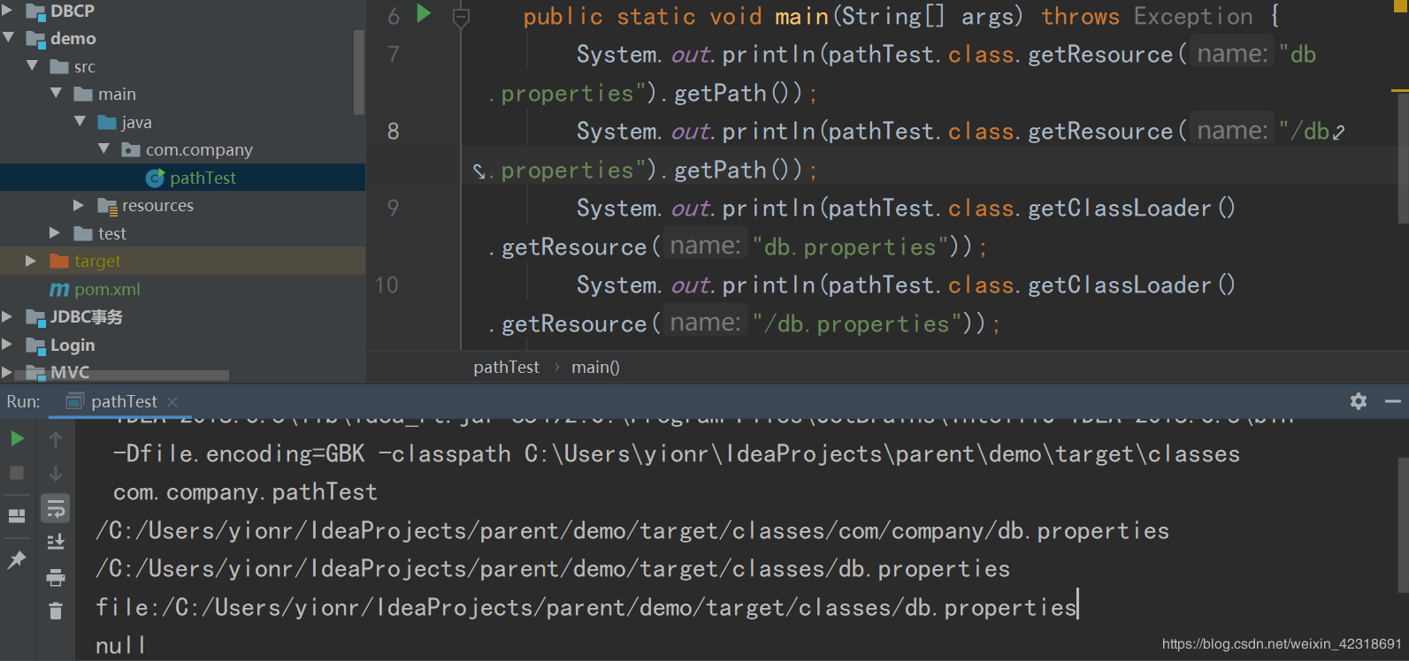Click console line starting "file:/C:/Users"

[x=586, y=608]
